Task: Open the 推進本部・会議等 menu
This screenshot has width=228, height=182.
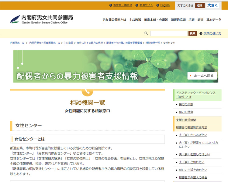Action: pos(156,20)
